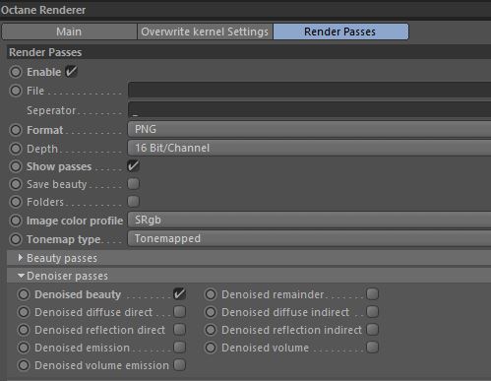The image size is (491, 381).
Task: Click the keyframe circle beside Image color profile
Action: (16, 221)
